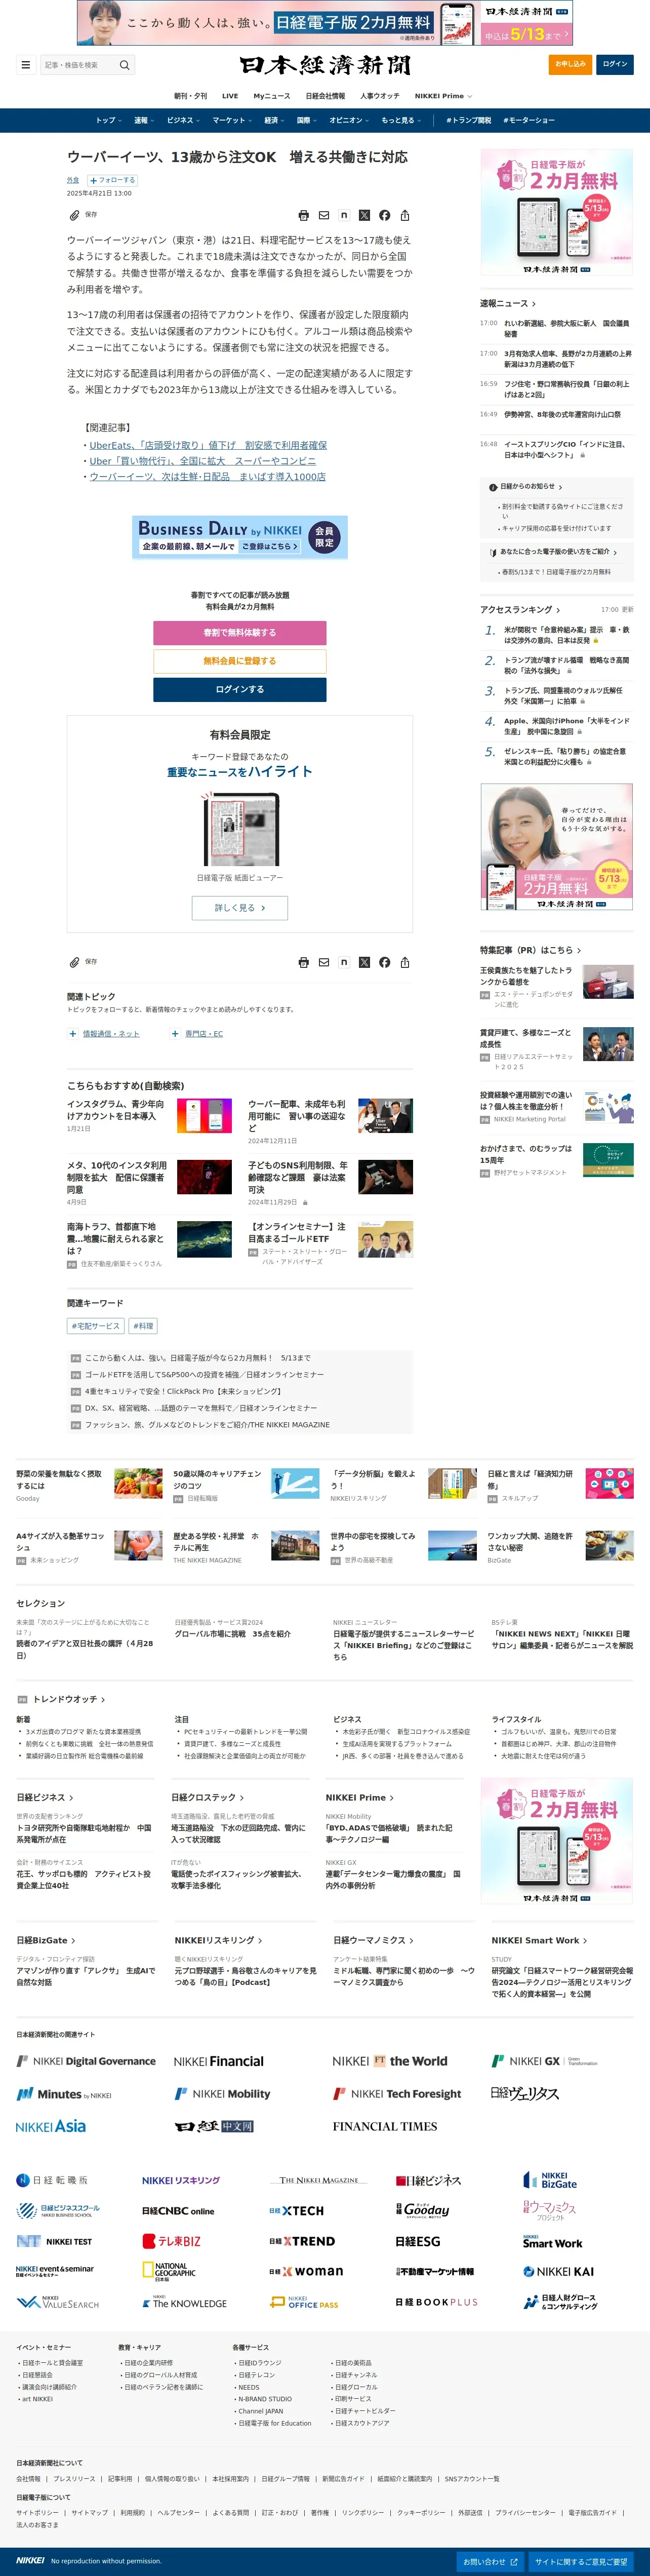This screenshot has height=2576, width=650.
Task: Share on Facebook from the lower toolbar
Action: [x=384, y=962]
